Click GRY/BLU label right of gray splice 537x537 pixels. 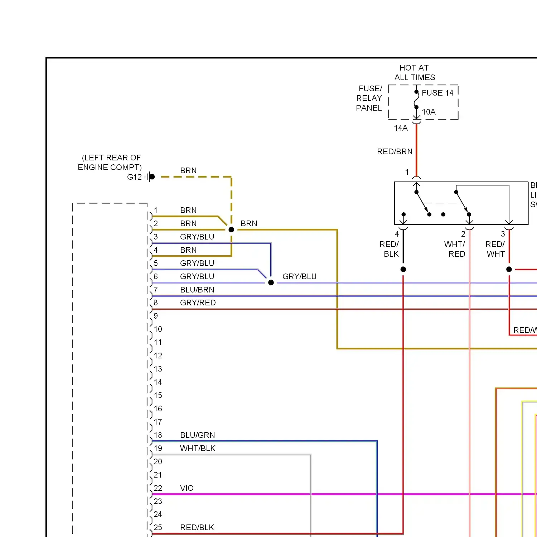pyautogui.click(x=299, y=277)
